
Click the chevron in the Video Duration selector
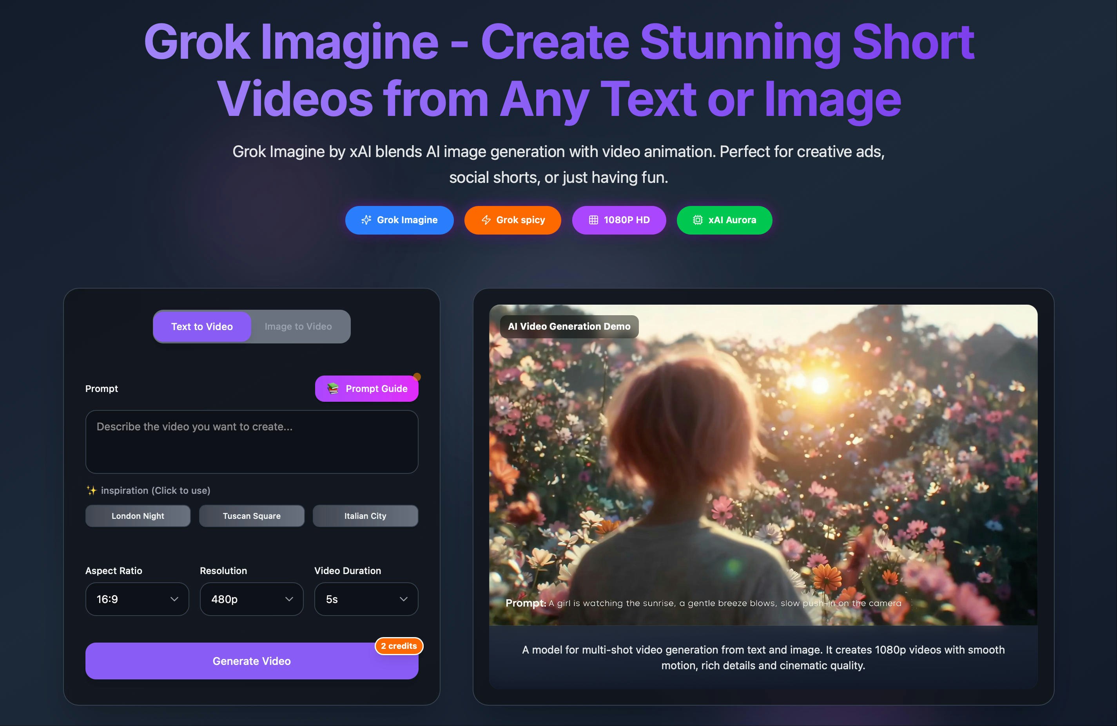[x=403, y=600]
